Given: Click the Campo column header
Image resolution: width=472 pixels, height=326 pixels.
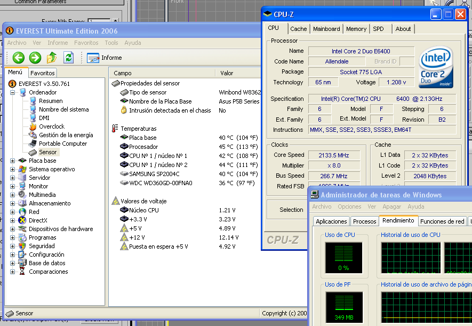Looking at the screenshot, I should point(162,73).
